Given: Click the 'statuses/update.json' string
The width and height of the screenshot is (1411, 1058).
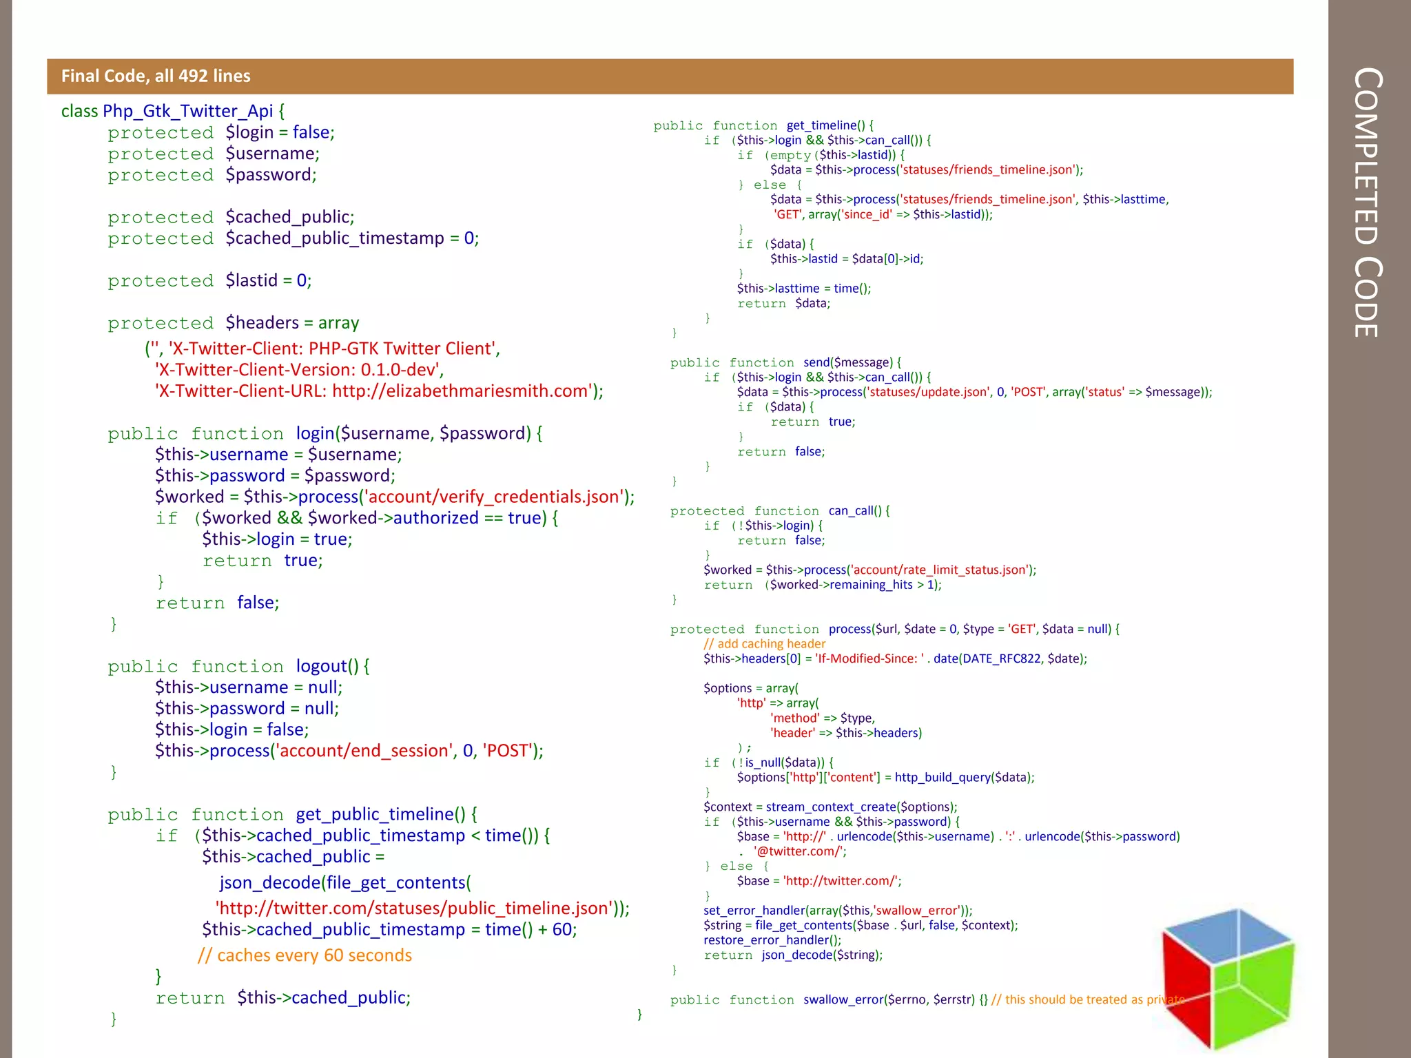Looking at the screenshot, I should [927, 392].
